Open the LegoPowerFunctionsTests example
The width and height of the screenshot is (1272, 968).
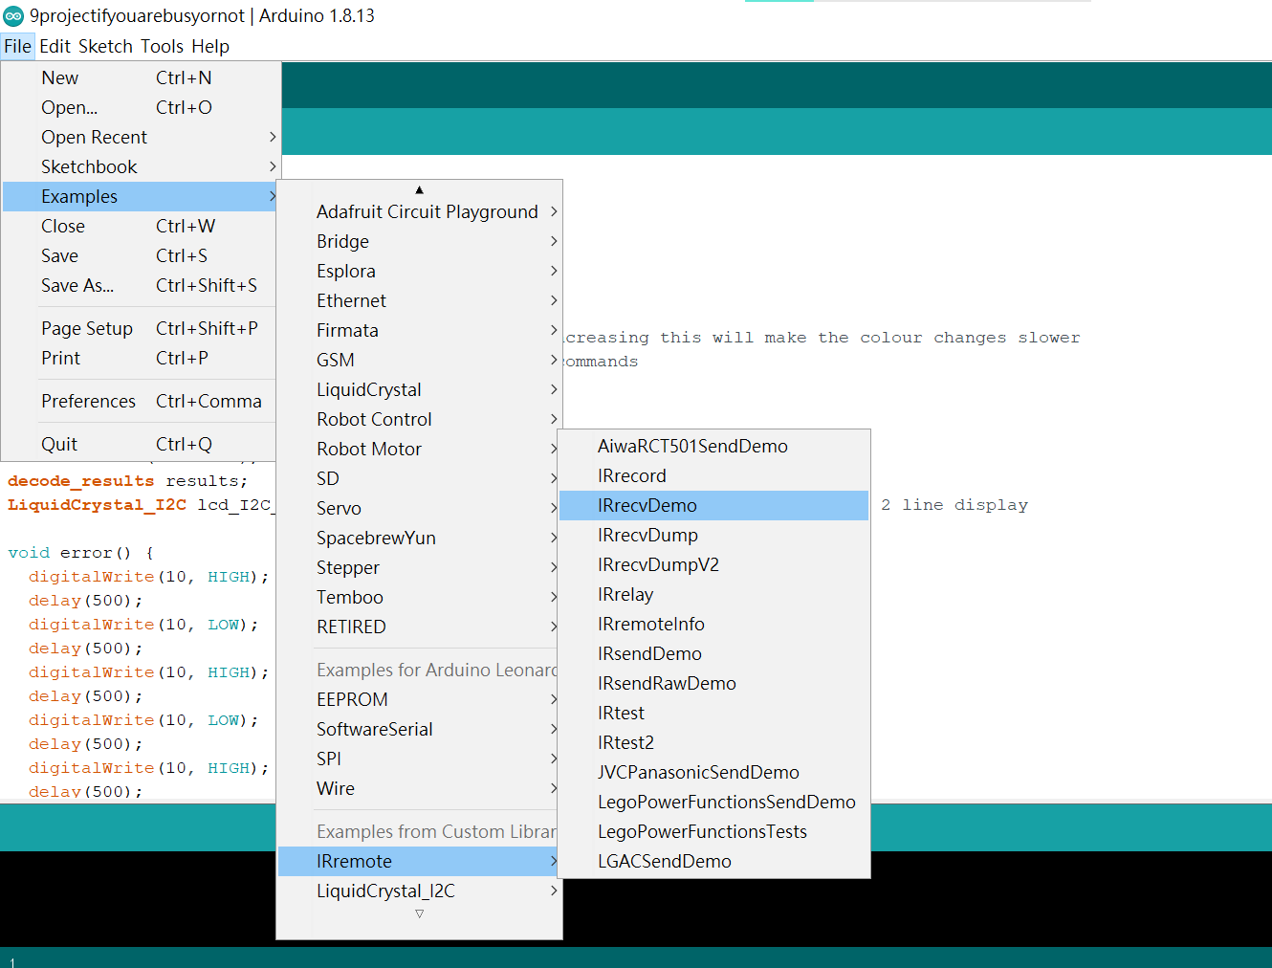tap(713, 831)
